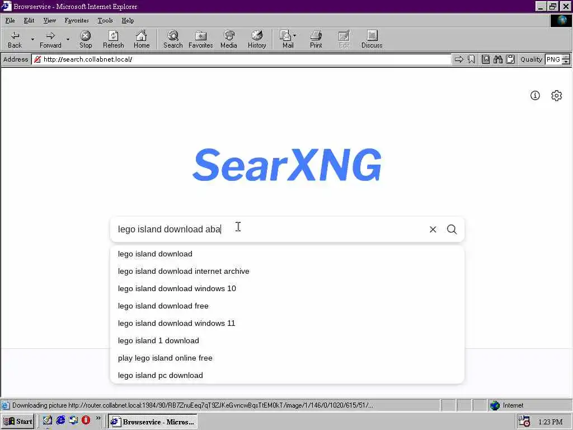Click the Back toolbar button

(x=15, y=40)
